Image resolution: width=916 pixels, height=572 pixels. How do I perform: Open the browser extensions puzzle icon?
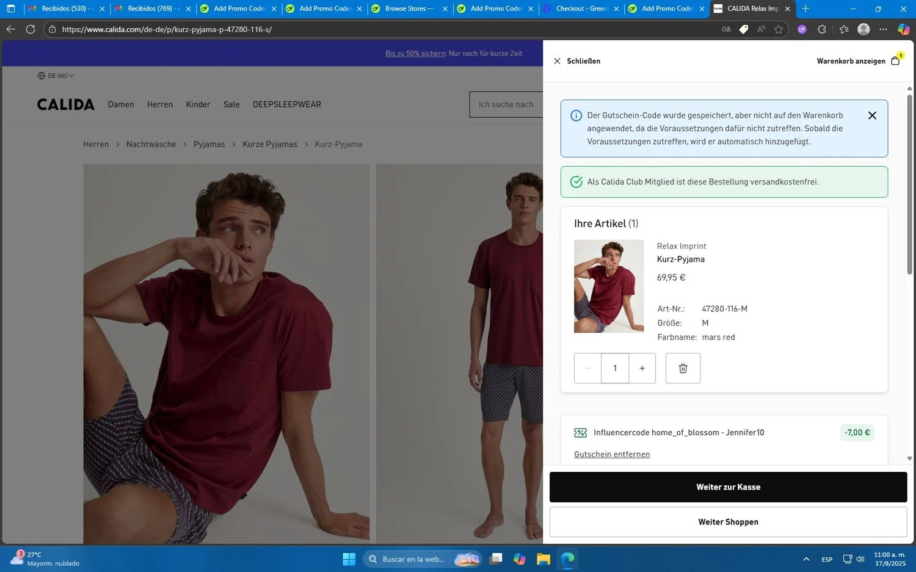[822, 29]
